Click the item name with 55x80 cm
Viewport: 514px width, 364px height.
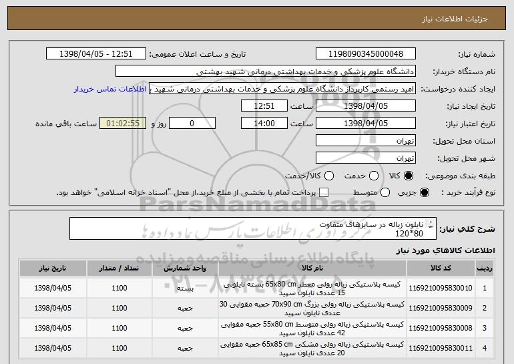(312, 329)
